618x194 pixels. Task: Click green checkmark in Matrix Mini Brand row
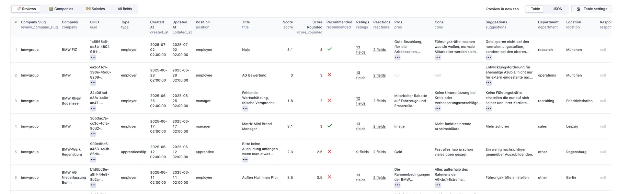[x=330, y=126]
